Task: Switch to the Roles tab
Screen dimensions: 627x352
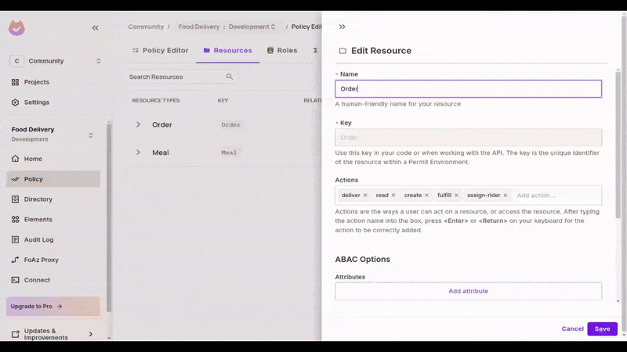Action: (x=282, y=50)
